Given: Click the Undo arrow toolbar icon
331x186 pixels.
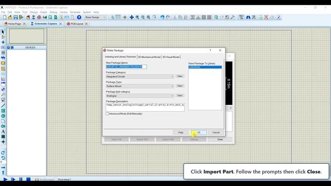Looking at the screenshot, I should pyautogui.click(x=162, y=17).
